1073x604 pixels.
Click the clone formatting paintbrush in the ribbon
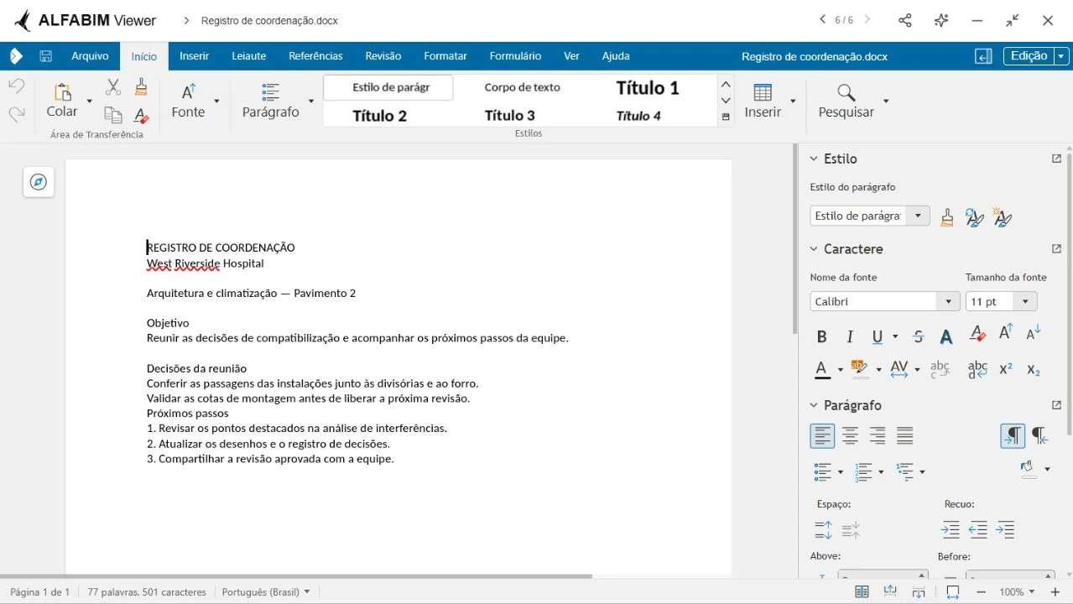[x=141, y=86]
